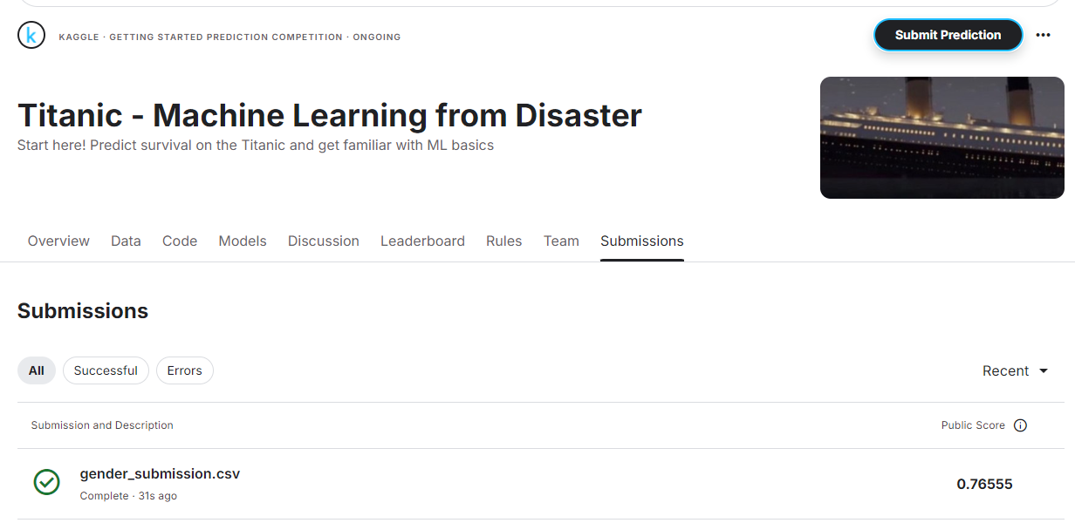Image resolution: width=1075 pixels, height=523 pixels.
Task: Filter submissions by Errors
Action: pos(185,370)
